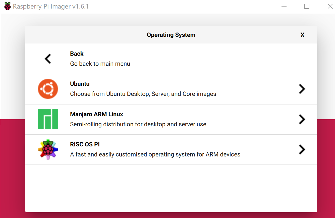The width and height of the screenshot is (335, 218).
Task: Click the back arrow icon
Action: coord(48,59)
